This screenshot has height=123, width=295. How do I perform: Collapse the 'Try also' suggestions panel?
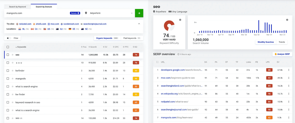[x=139, y=24]
